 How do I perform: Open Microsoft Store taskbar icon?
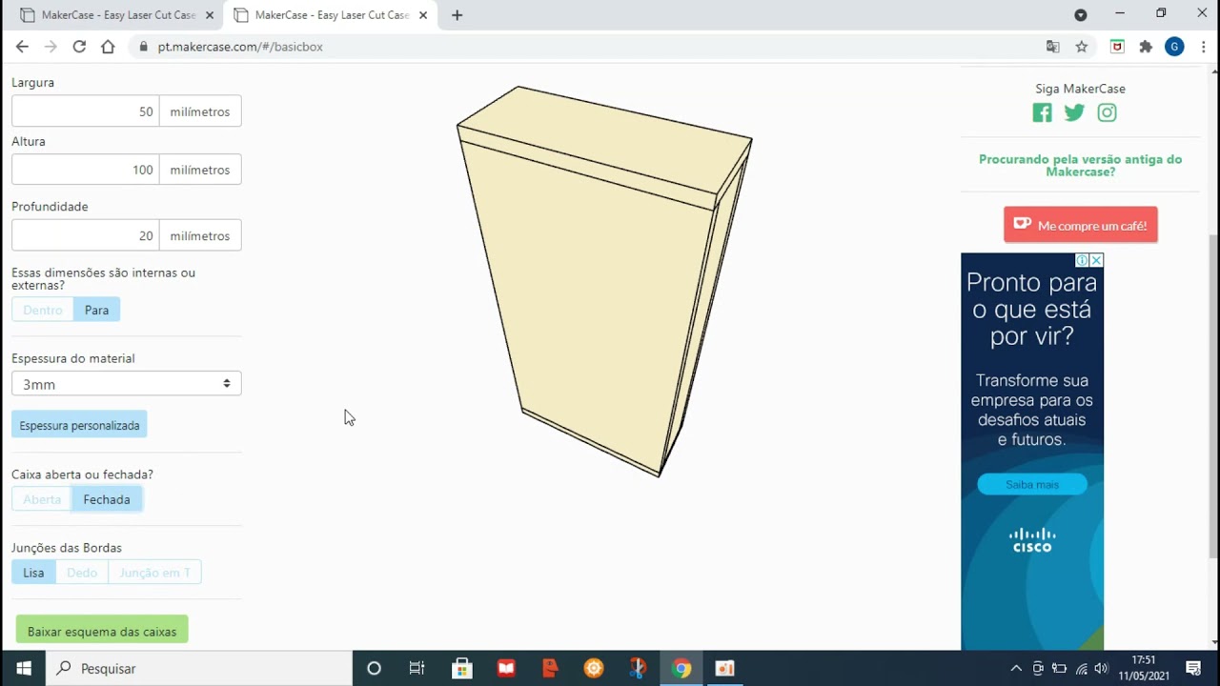pos(461,668)
